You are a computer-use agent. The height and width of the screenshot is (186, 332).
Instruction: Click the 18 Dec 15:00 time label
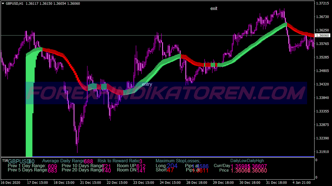tap(64, 183)
